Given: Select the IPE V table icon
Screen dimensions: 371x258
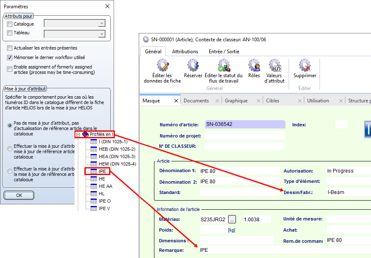Looking at the screenshot, I should tap(94, 208).
